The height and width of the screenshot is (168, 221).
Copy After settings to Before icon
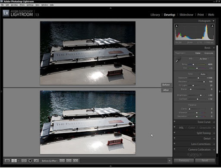click(69, 161)
